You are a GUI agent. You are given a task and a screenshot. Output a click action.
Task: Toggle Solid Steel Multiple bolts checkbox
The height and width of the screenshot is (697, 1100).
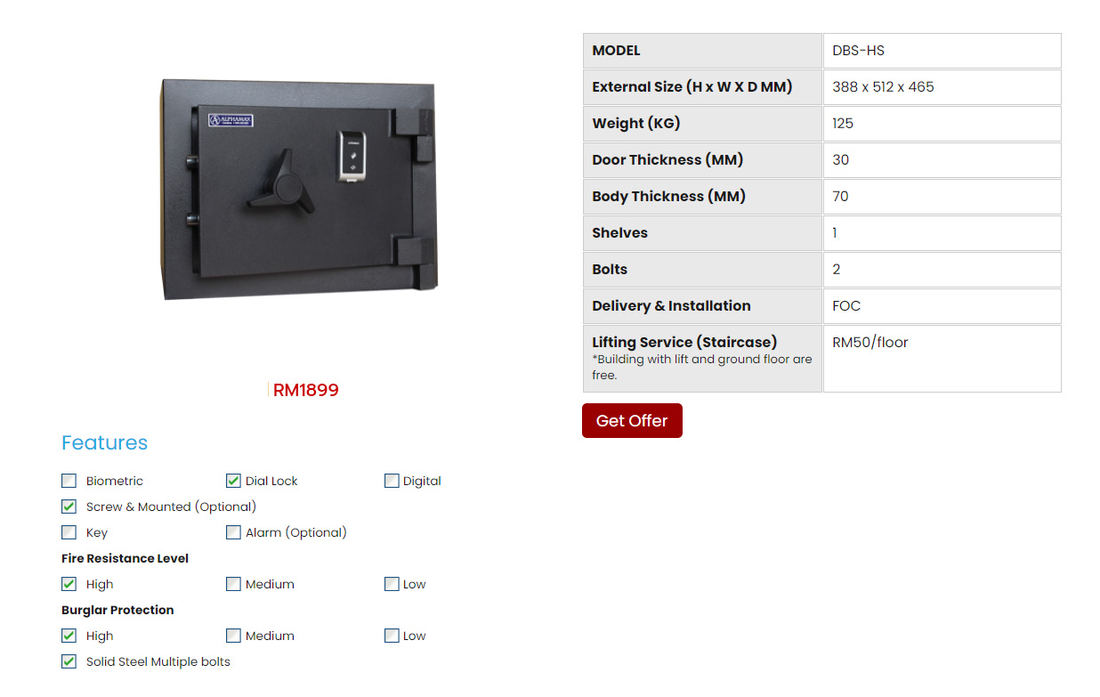(69, 661)
